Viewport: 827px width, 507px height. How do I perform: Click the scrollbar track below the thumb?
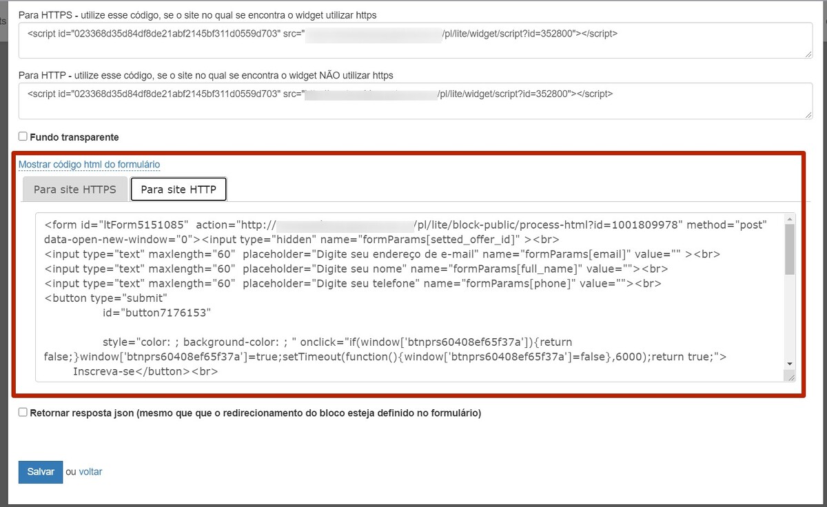(790, 317)
